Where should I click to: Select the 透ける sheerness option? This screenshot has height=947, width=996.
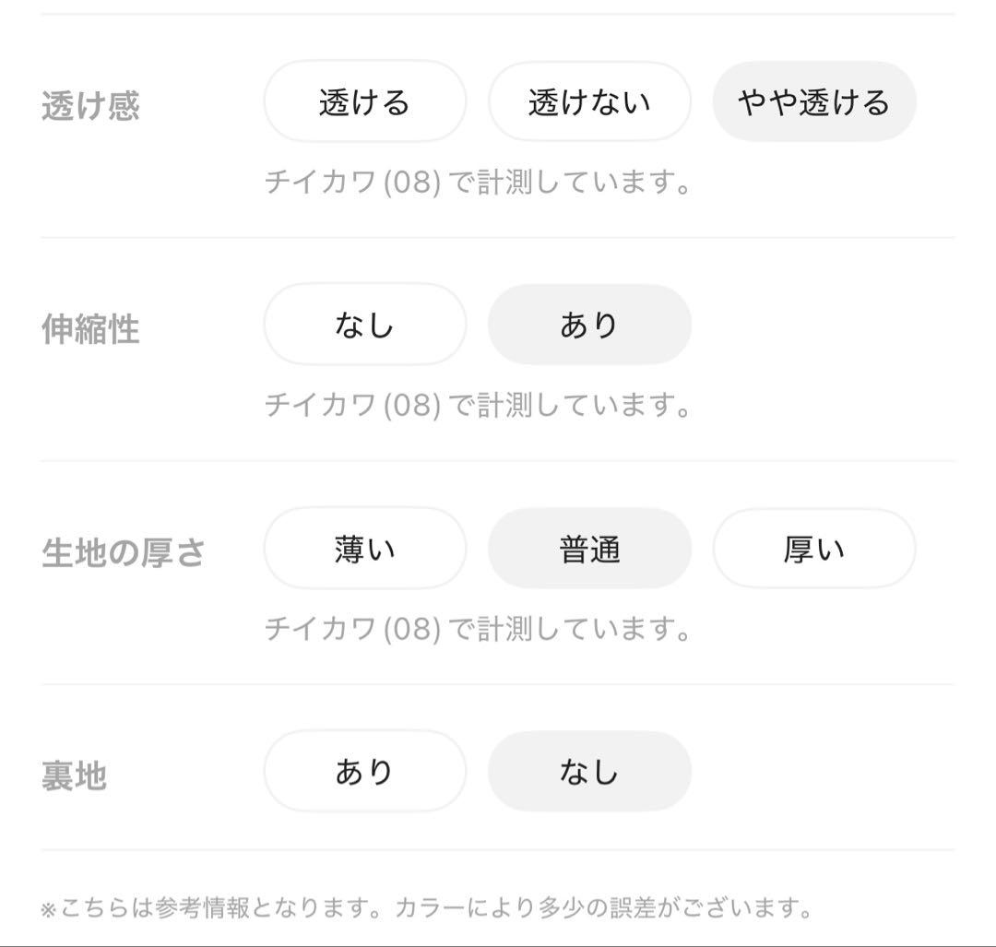365,102
